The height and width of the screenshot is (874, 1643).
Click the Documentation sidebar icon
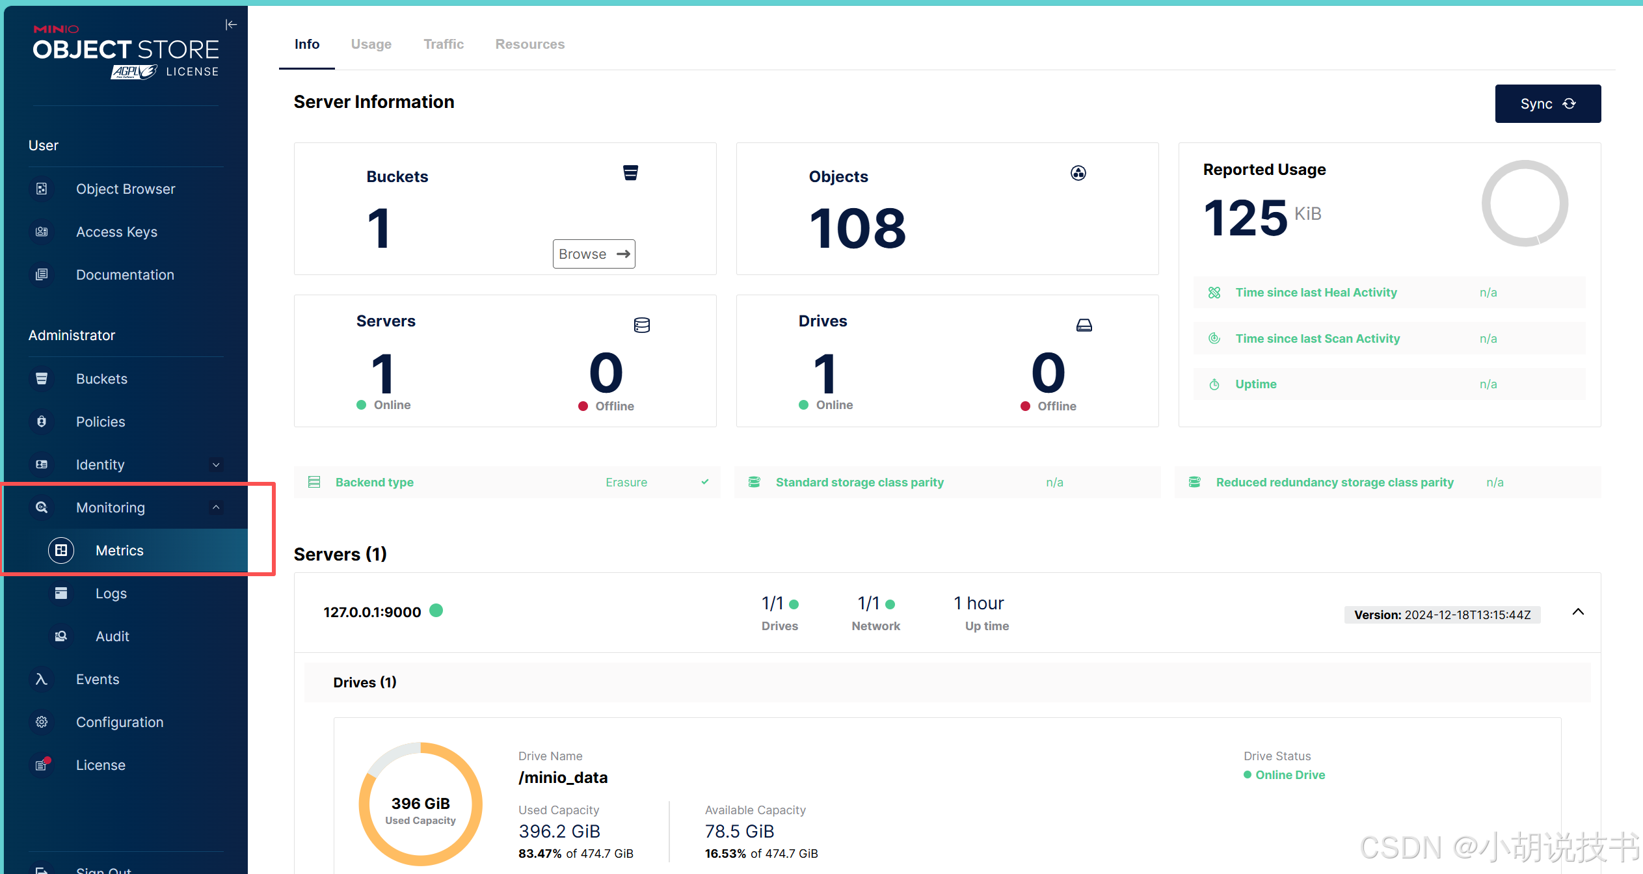point(42,274)
